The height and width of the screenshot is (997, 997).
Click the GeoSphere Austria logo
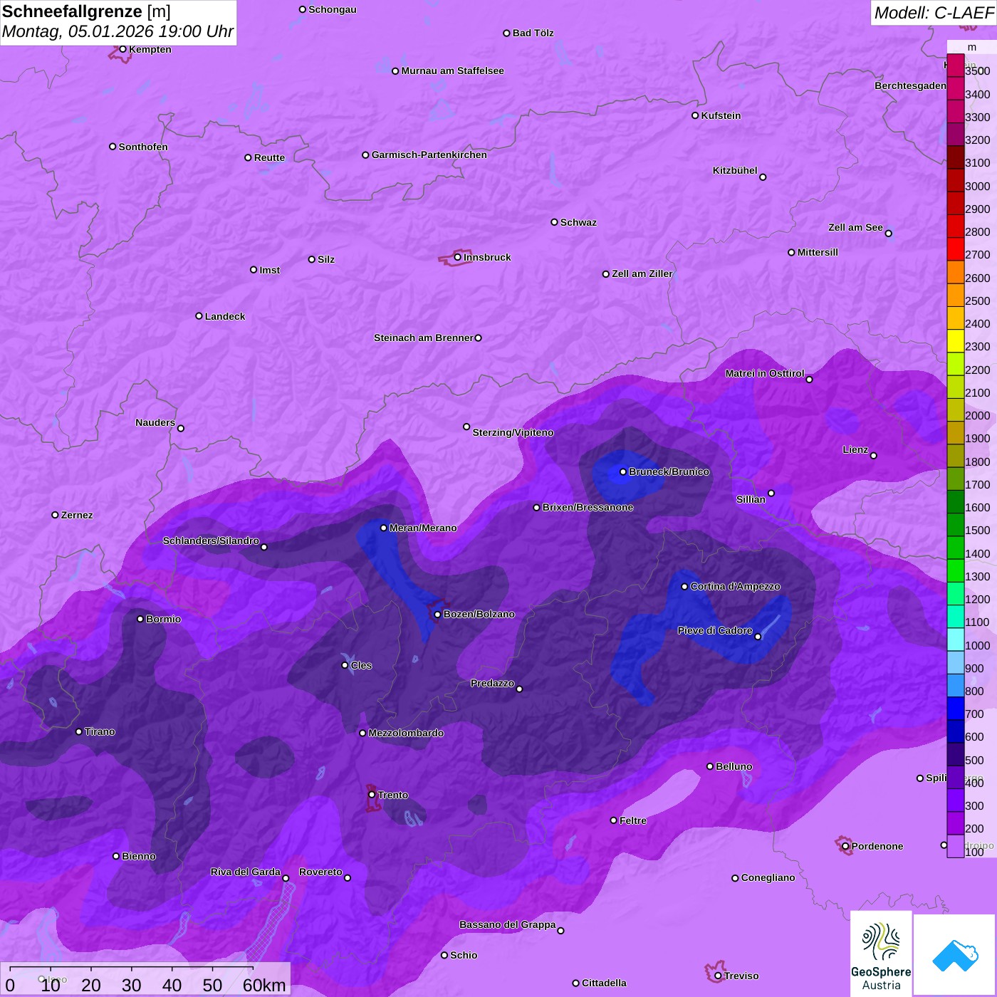881,954
